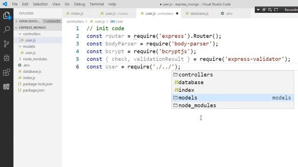Click on 'express-validator' string in line 5

(x=255, y=59)
